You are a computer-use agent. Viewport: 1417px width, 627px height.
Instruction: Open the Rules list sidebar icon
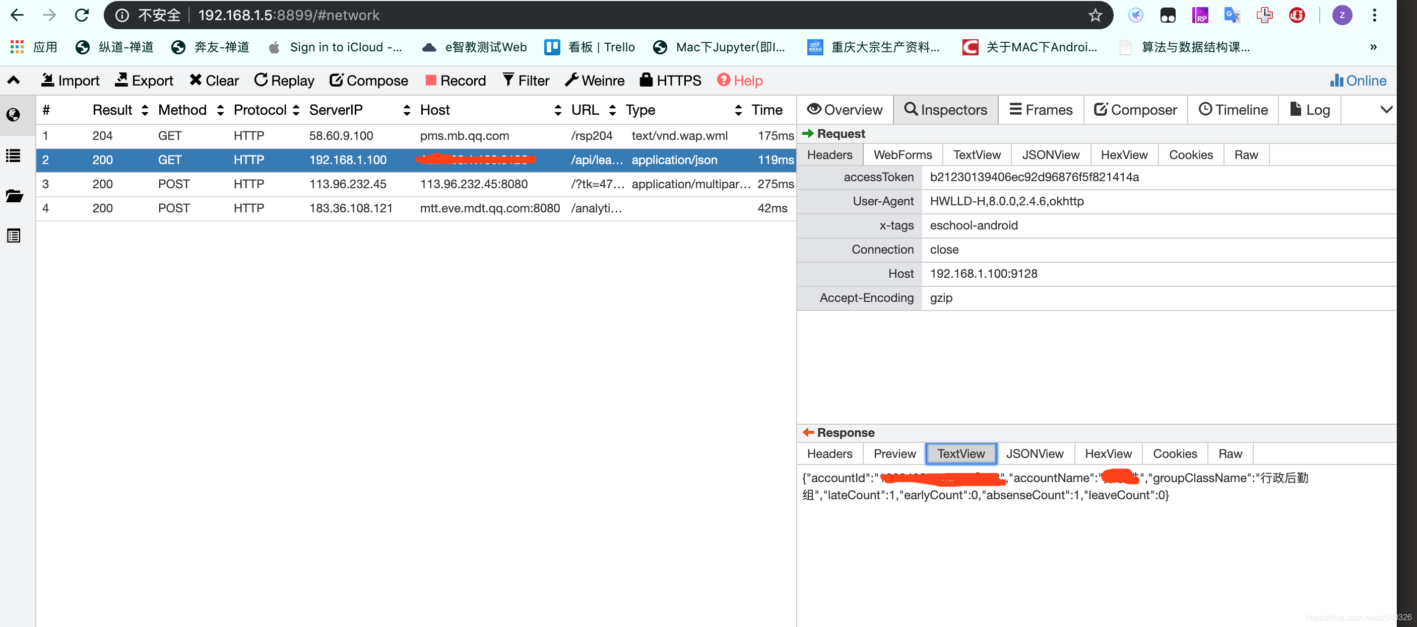tap(14, 156)
